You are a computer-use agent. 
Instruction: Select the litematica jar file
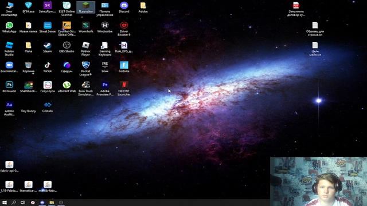tap(28, 186)
